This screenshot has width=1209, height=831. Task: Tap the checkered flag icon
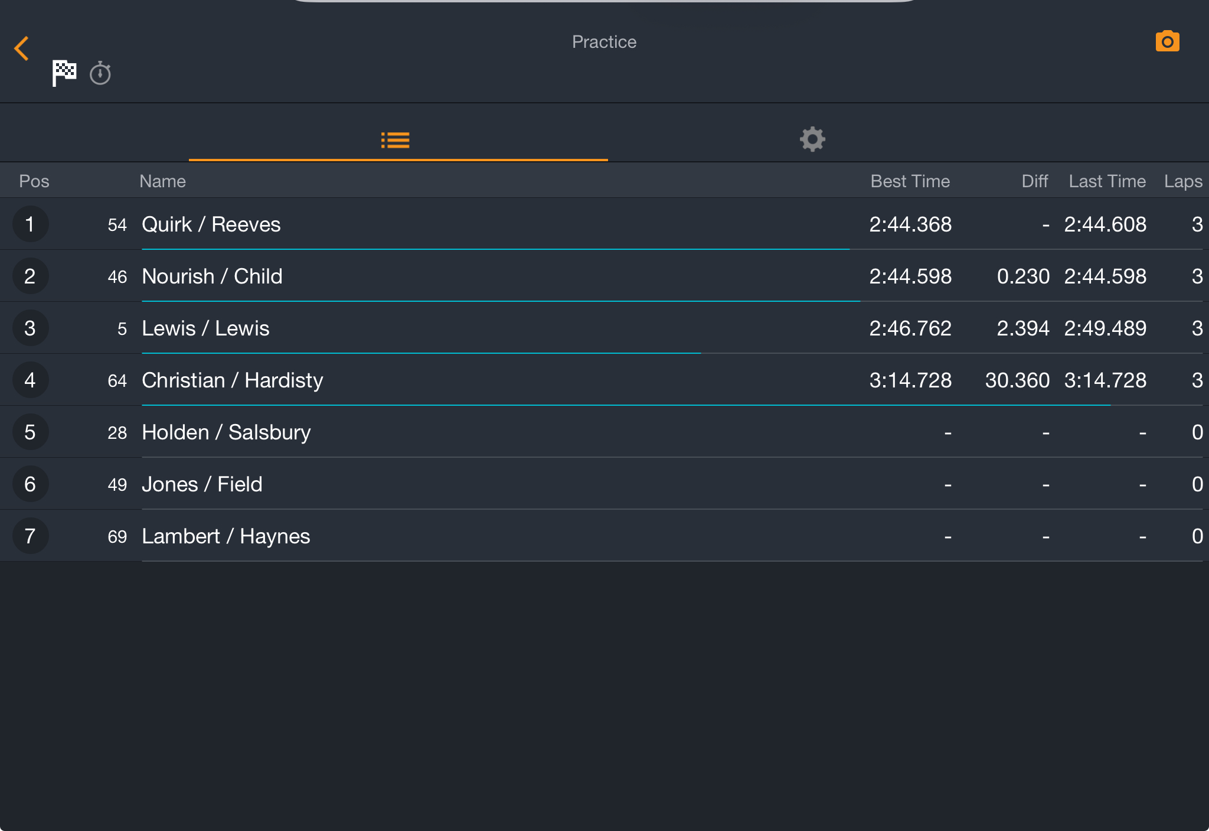pyautogui.click(x=64, y=73)
